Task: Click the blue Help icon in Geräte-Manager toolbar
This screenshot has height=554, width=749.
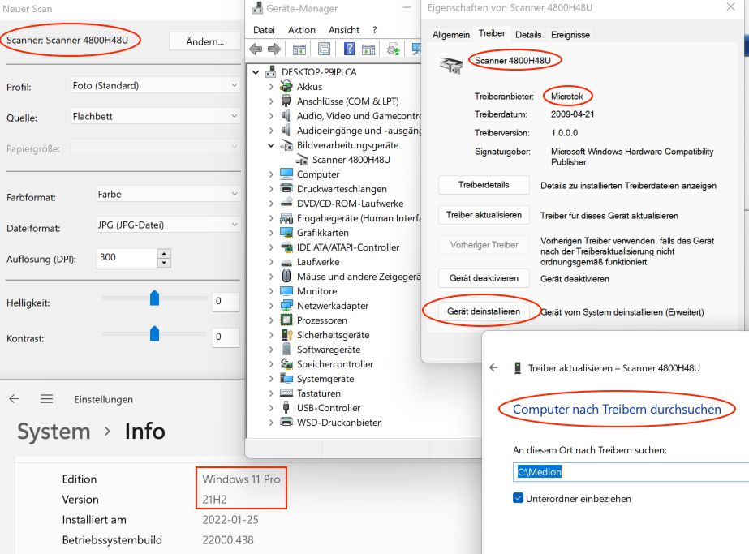Action: [x=350, y=49]
